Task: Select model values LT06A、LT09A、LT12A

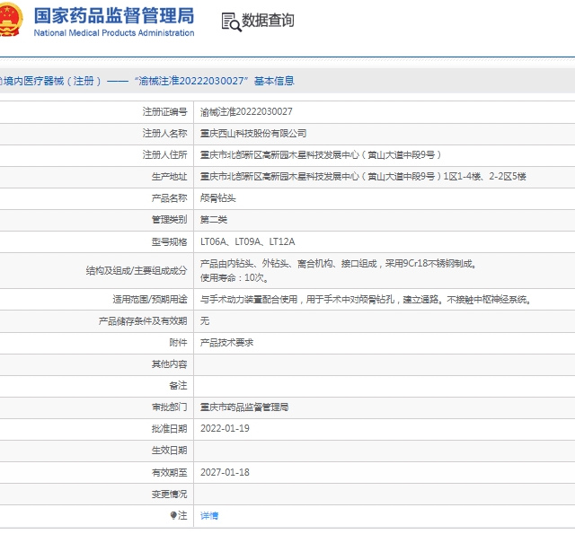Action: point(248,241)
